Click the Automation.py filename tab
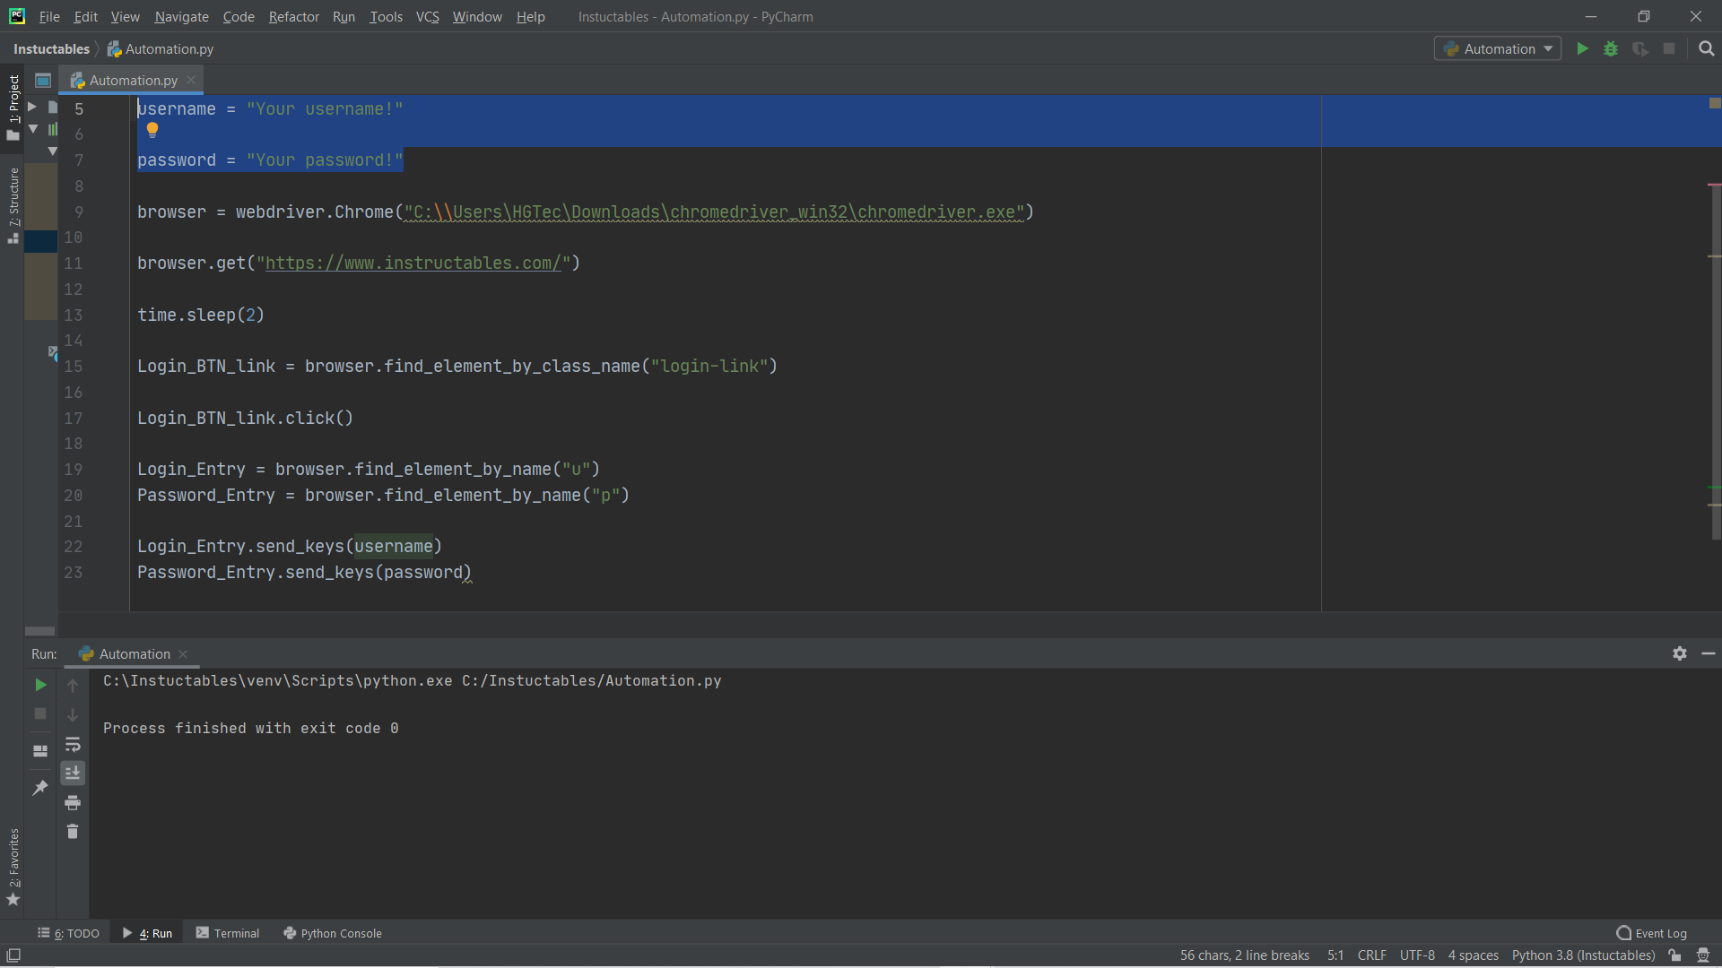Screen dimensions: 1722x968 pyautogui.click(x=131, y=79)
